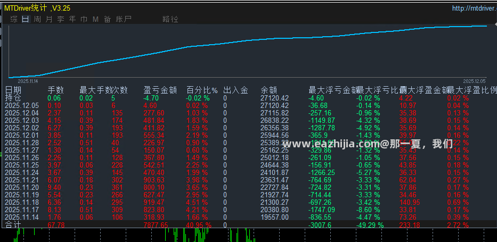
Task: Open the 备 tab
Action: [x=108, y=19]
